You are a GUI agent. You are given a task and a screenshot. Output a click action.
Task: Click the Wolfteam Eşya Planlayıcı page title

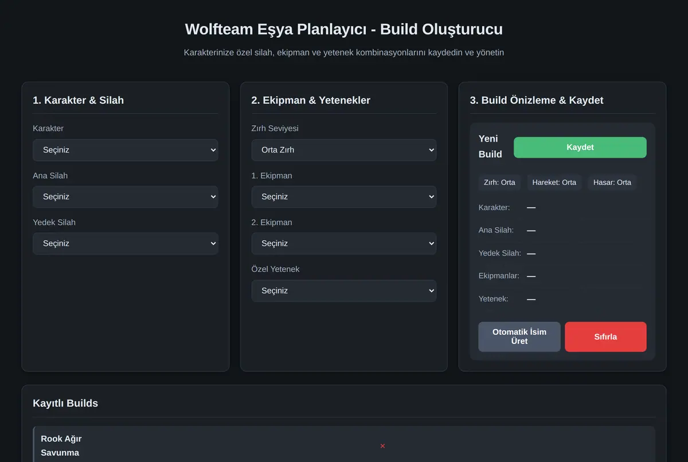coord(344,29)
